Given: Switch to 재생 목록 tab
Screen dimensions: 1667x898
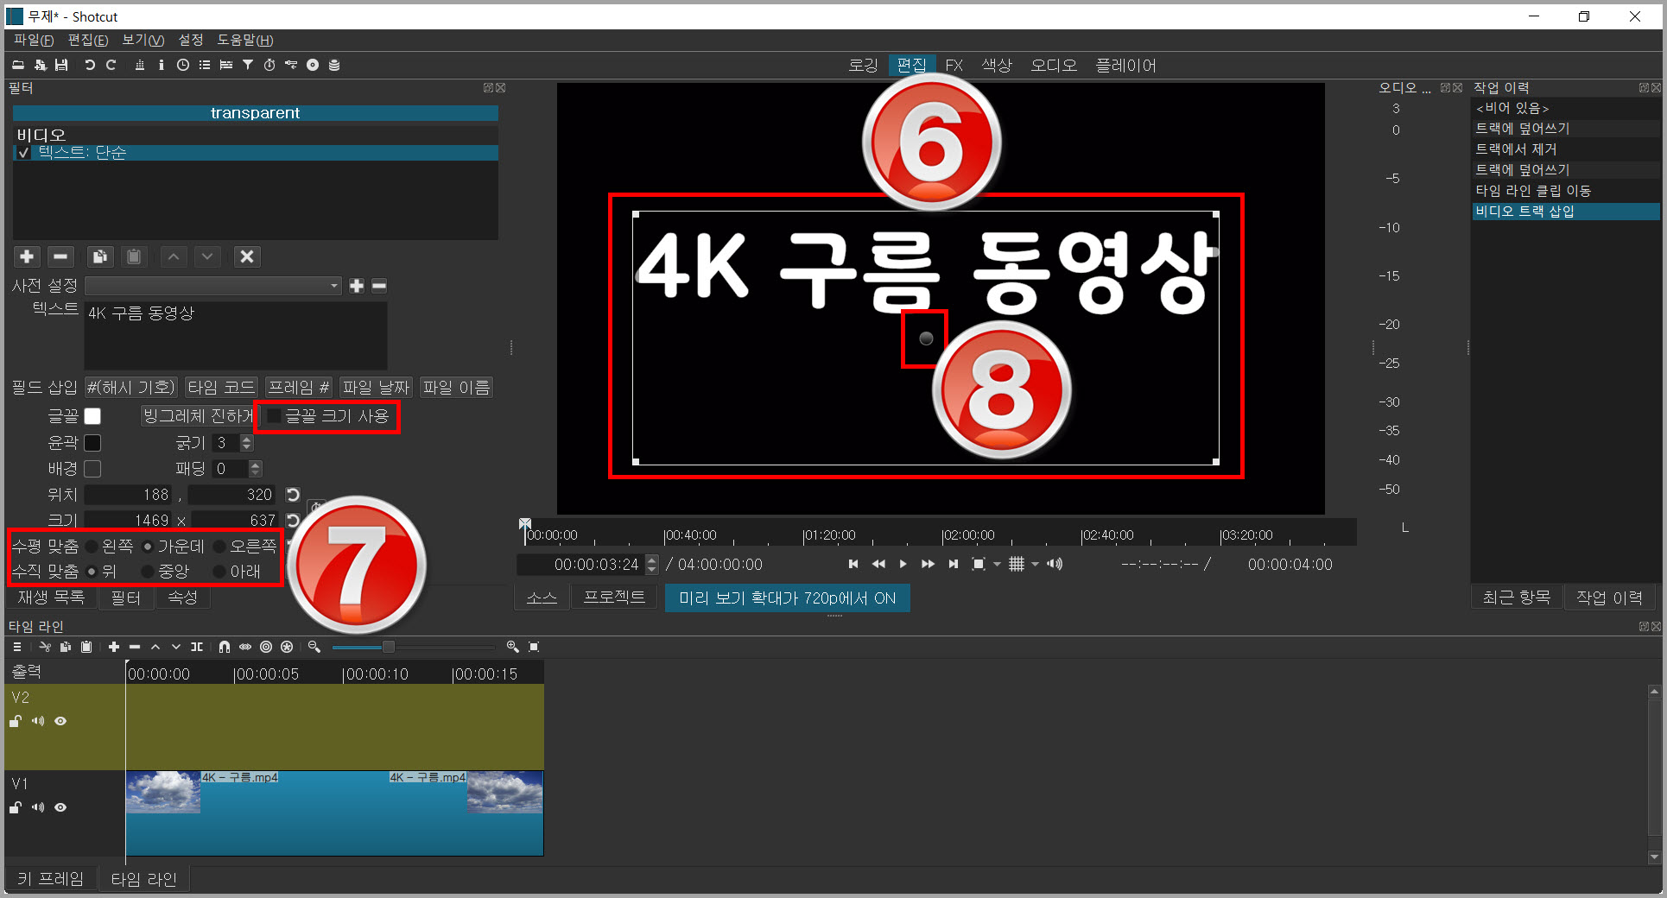Looking at the screenshot, I should 52,598.
